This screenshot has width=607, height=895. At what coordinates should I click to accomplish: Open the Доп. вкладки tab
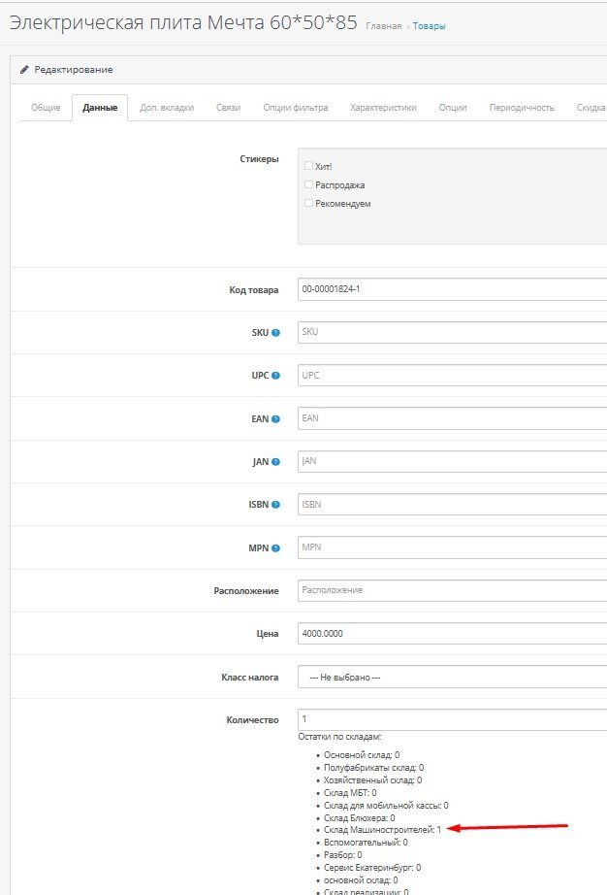[167, 108]
